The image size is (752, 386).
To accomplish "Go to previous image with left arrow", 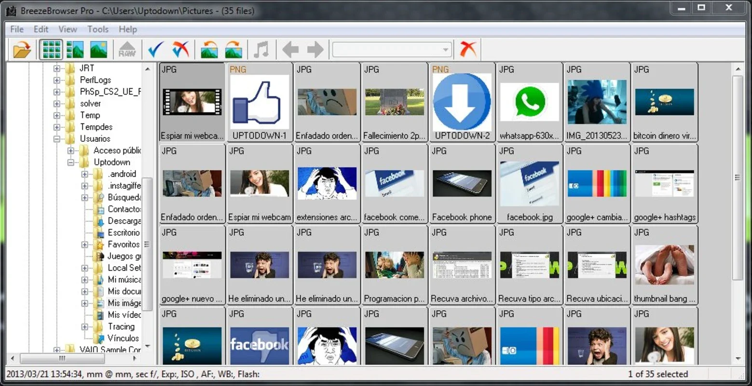I will (290, 49).
